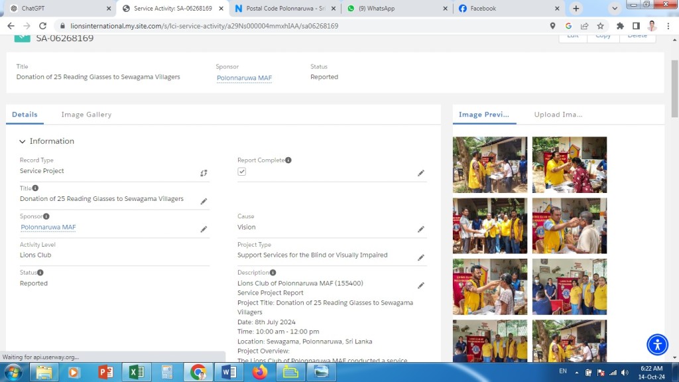Switch to the Upload Image tab
Image resolution: width=679 pixels, height=382 pixels.
pyautogui.click(x=558, y=114)
